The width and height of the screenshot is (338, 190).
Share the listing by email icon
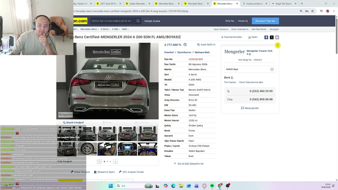tap(277, 37)
